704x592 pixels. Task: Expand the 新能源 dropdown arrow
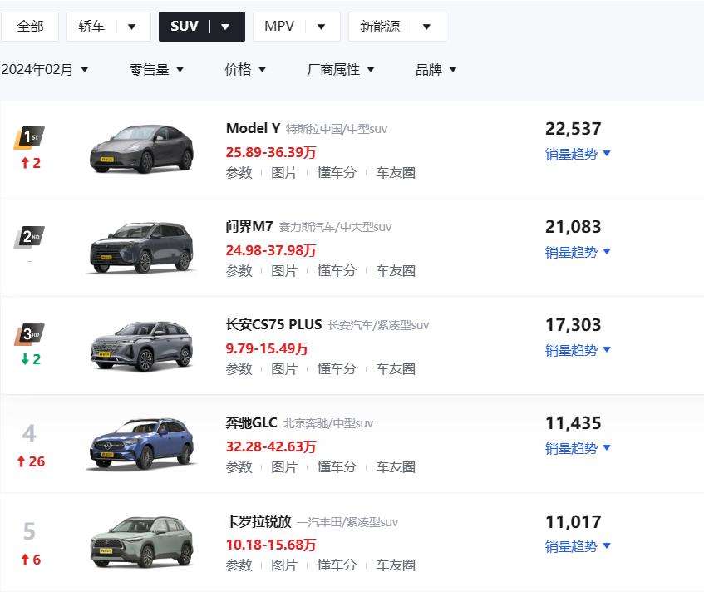[426, 27]
